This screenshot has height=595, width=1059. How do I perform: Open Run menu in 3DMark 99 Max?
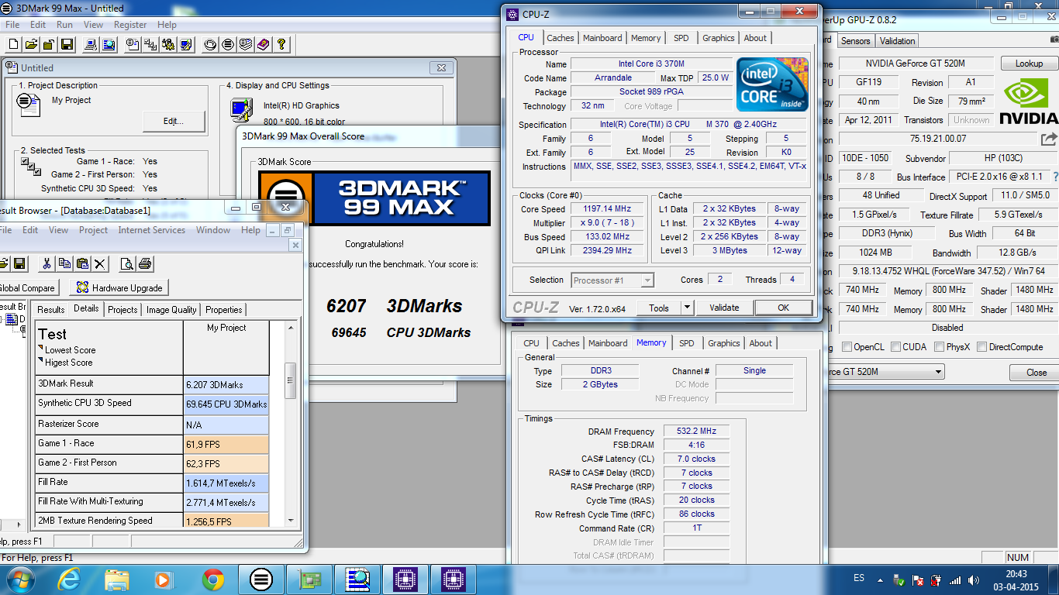[x=65, y=25]
